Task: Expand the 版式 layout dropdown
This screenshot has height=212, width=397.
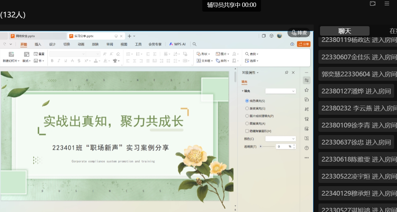Action: tap(27, 61)
